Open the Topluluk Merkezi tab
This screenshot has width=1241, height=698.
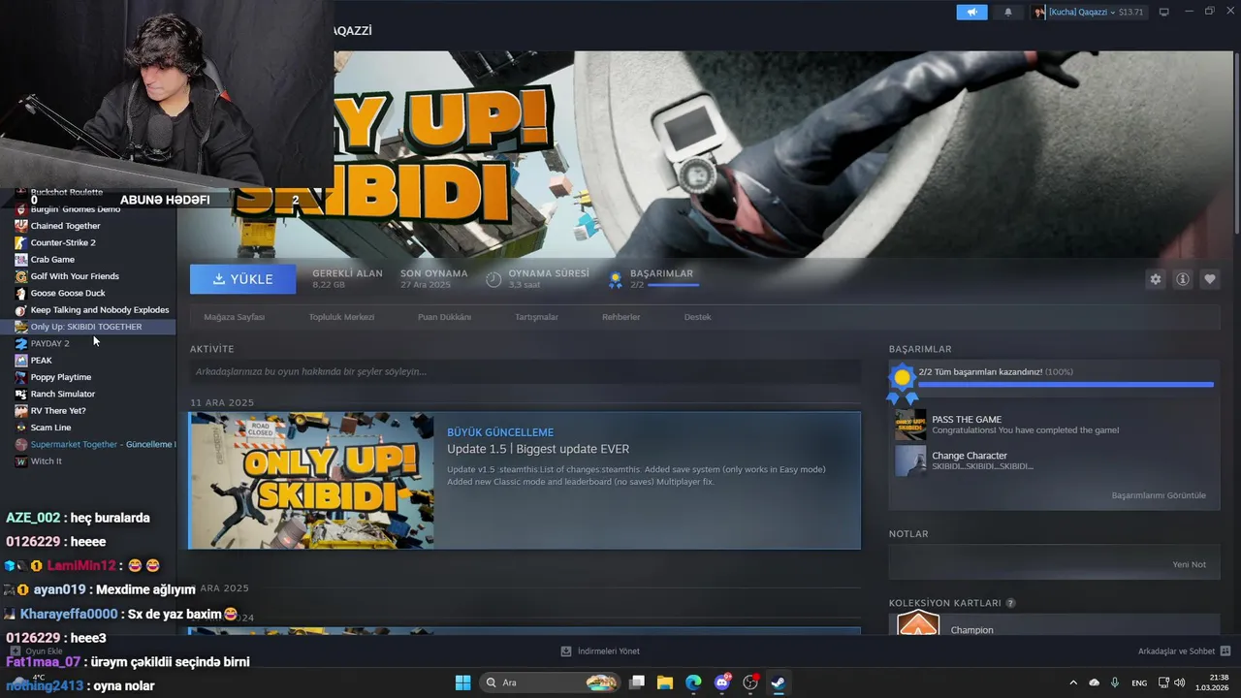coord(341,317)
